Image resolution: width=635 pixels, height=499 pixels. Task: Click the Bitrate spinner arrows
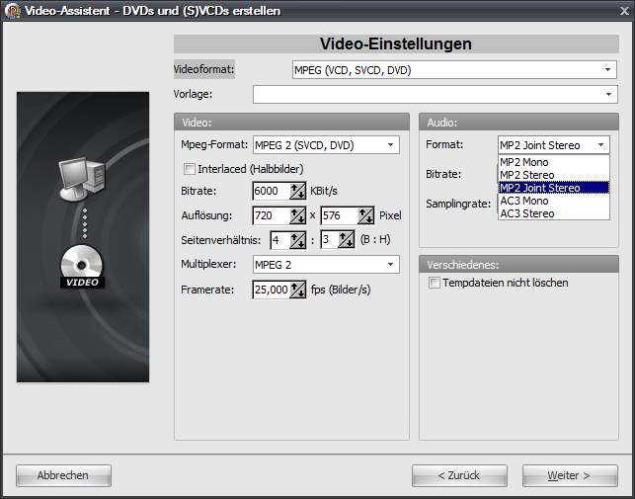(x=298, y=191)
